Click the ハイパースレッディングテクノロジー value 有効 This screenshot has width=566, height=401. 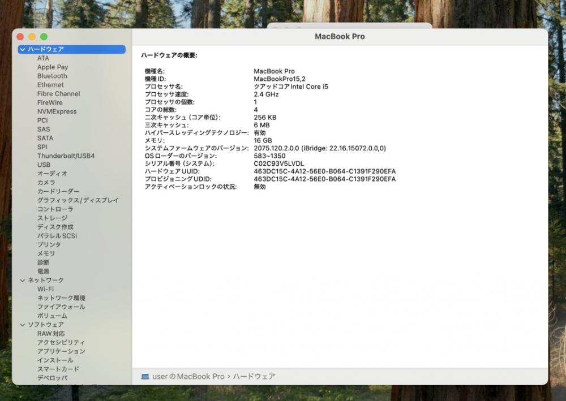(260, 133)
